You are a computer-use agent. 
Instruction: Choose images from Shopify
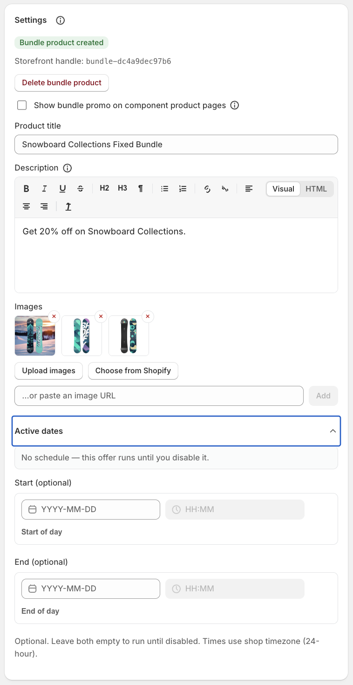point(133,370)
